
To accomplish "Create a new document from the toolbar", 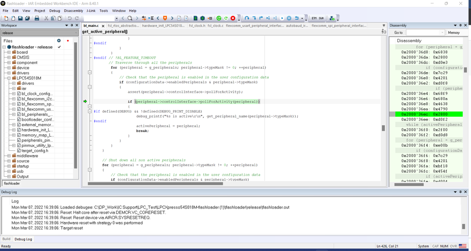I will coord(6,18).
